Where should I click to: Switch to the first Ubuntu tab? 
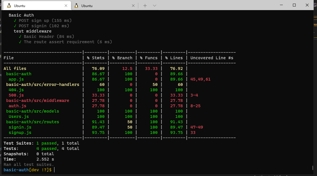tap(37, 6)
